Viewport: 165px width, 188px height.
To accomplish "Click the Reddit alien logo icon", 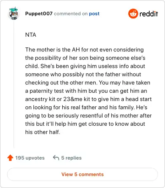I will (133, 14).
